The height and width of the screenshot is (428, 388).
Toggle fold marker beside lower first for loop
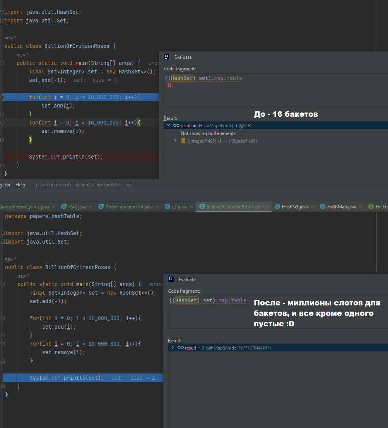pyautogui.click(x=3, y=318)
